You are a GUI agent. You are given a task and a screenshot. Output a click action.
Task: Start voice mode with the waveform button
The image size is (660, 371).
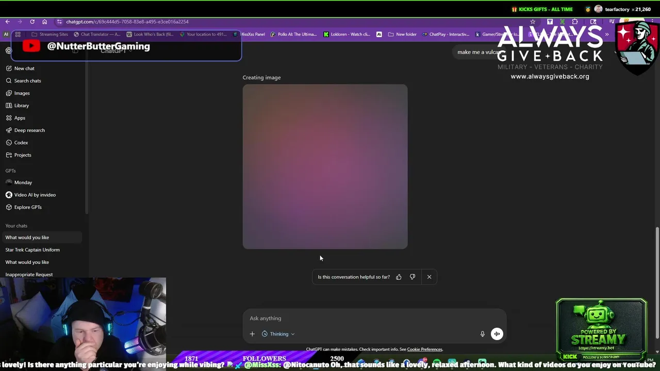coord(497,334)
